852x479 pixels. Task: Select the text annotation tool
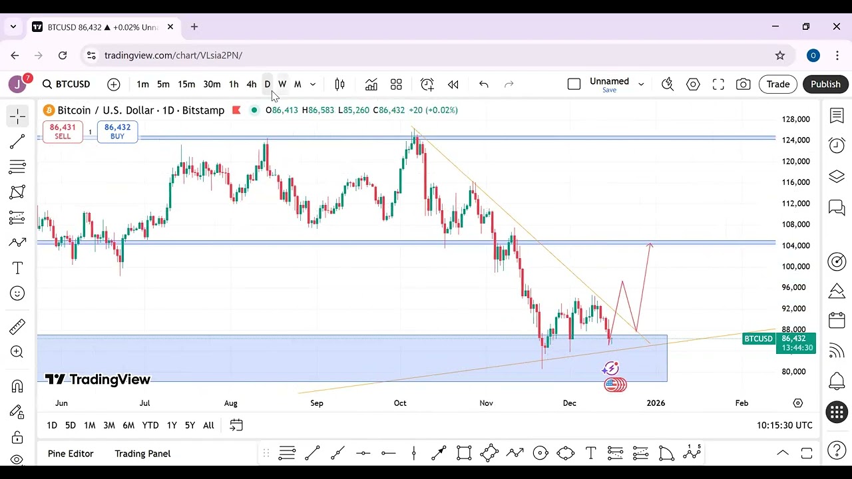(17, 268)
